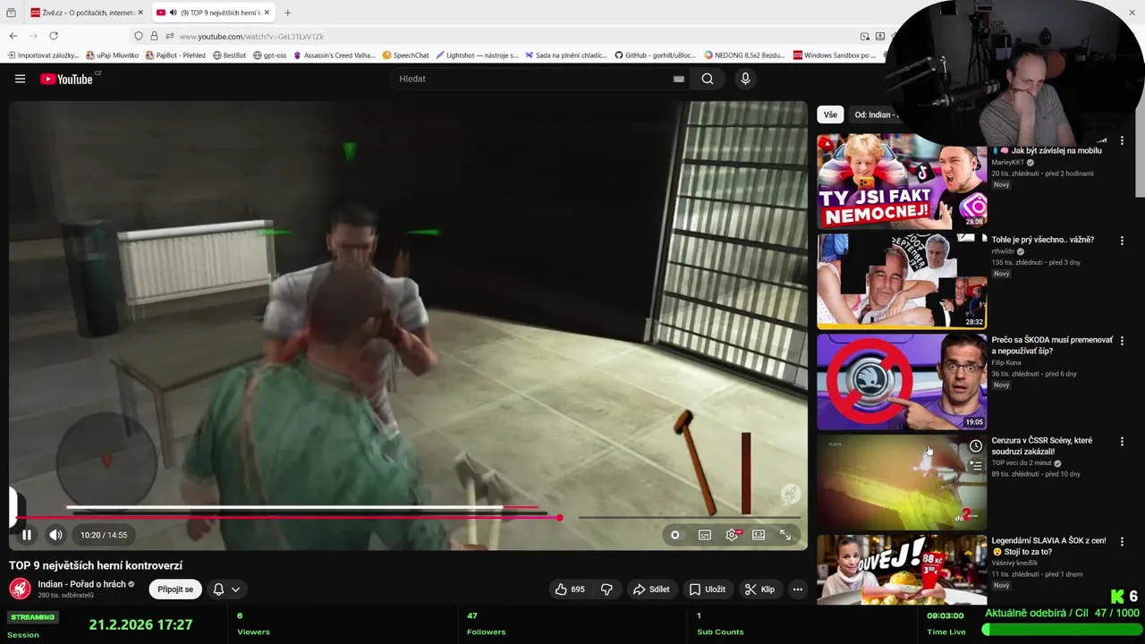Open the Indian channel avatar
The height and width of the screenshot is (644, 1145).
pos(20,589)
